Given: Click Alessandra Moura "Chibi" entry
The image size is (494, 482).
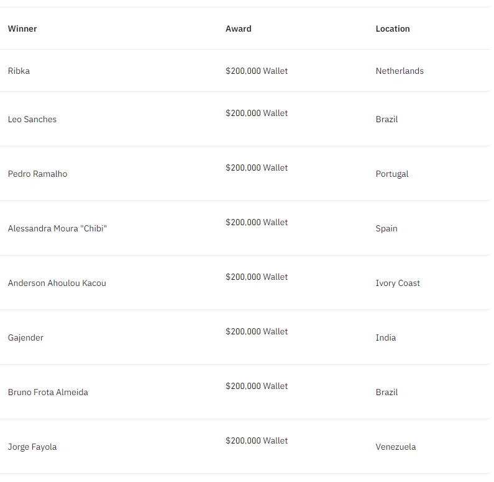Looking at the screenshot, I should pyautogui.click(x=57, y=228).
